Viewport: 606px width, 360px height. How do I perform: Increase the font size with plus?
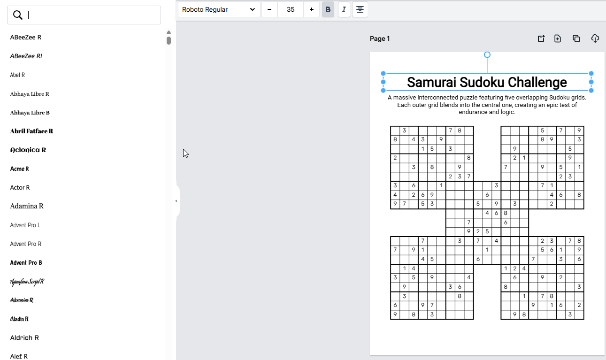coord(312,9)
